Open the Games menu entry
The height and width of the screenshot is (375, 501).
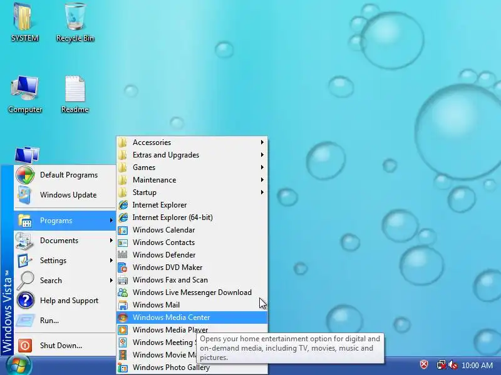click(192, 167)
